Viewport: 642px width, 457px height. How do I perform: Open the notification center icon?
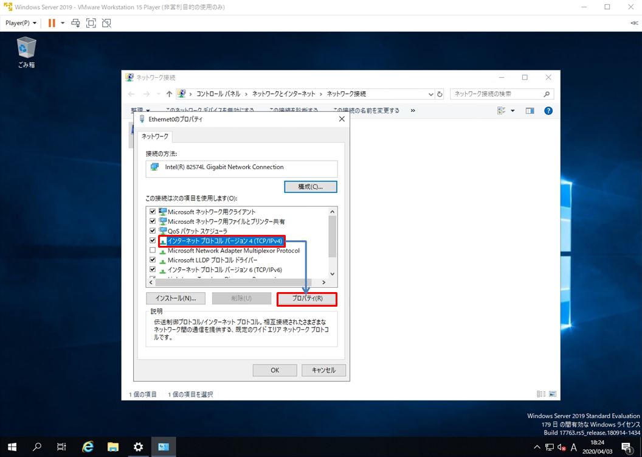(x=626, y=447)
